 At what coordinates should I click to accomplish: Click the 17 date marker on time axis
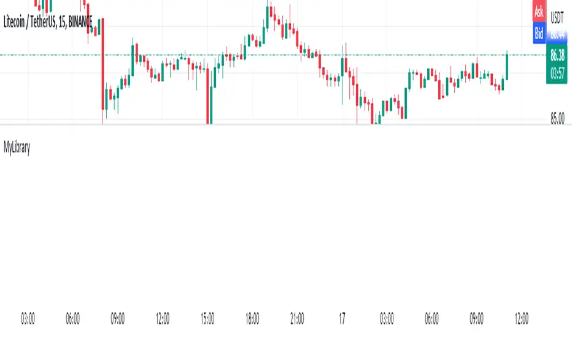[342, 319]
